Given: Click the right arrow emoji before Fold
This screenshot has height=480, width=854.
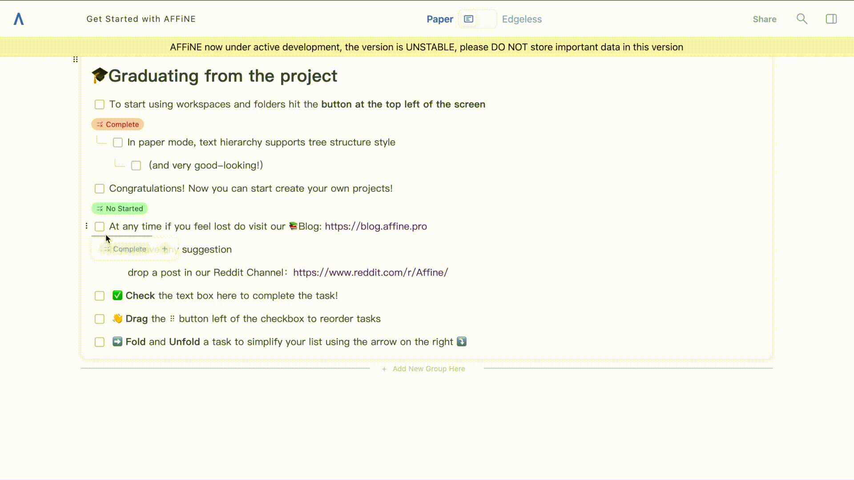Looking at the screenshot, I should pyautogui.click(x=117, y=342).
